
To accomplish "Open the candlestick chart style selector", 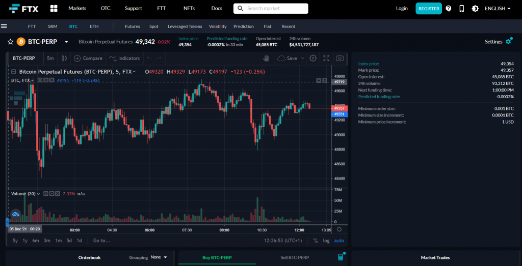I will pos(64,58).
